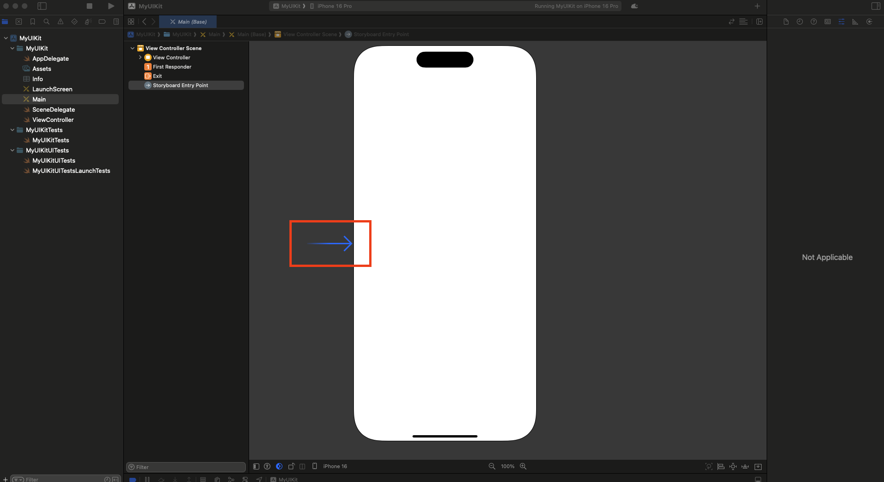The image size is (884, 482).
Task: Open the Assets catalog
Action: [42, 69]
